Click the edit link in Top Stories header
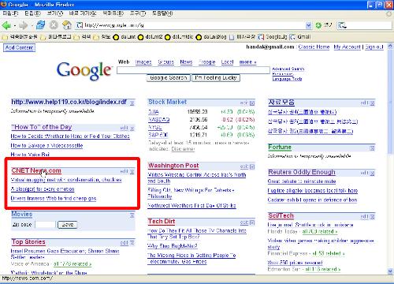The image size is (394, 284). coord(125,243)
